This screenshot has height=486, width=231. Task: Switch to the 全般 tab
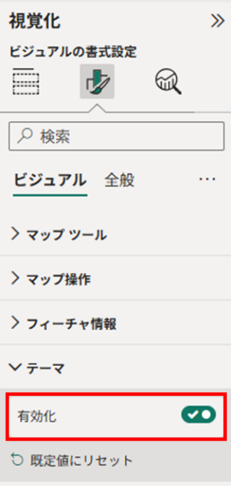[119, 180]
